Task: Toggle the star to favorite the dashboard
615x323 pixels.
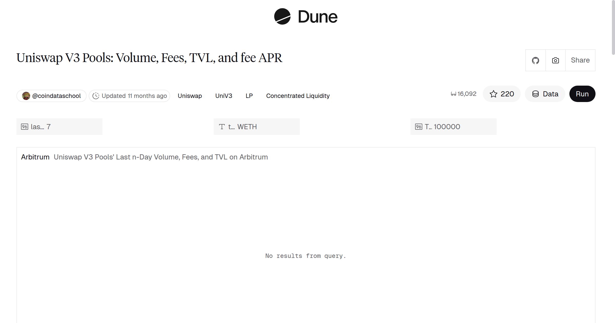Action: coord(494,94)
